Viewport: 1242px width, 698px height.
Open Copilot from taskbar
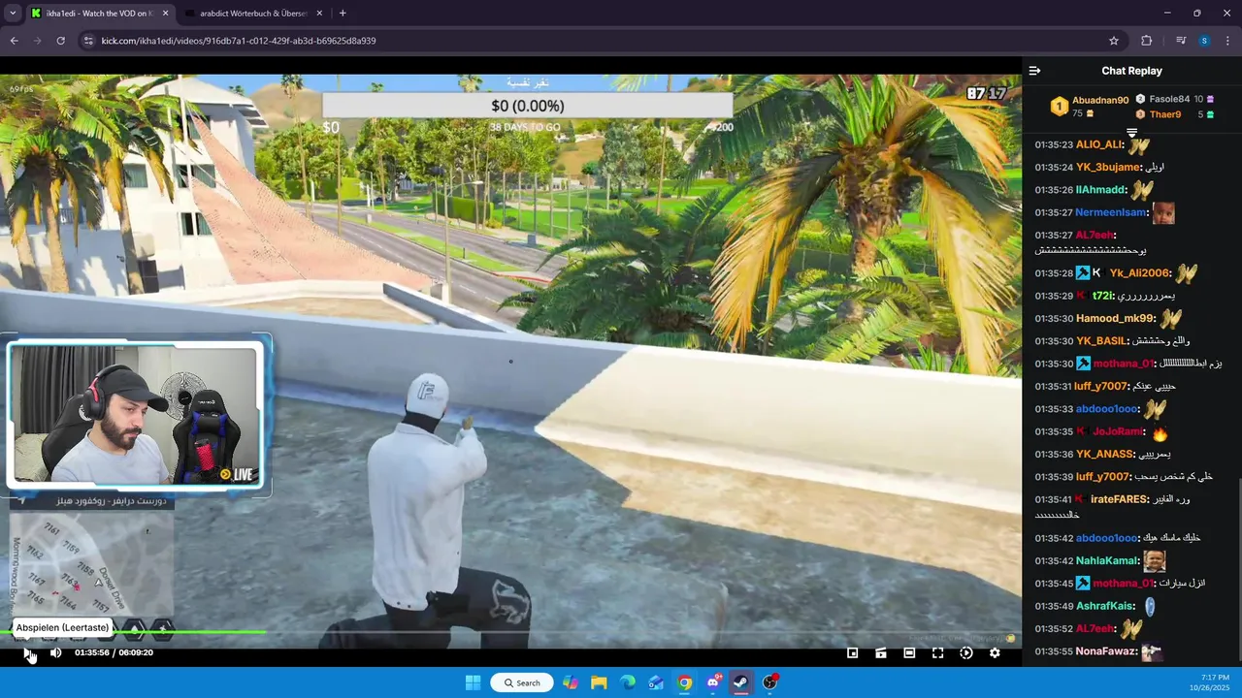coord(571,682)
